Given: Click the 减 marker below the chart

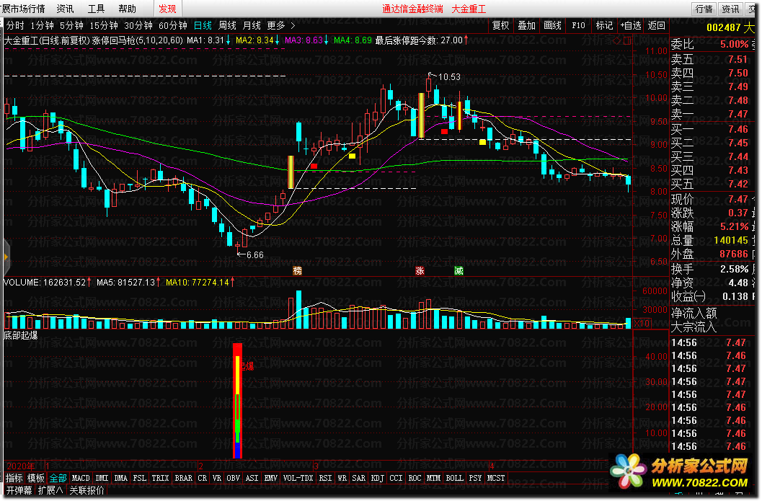Looking at the screenshot, I should click(x=458, y=270).
